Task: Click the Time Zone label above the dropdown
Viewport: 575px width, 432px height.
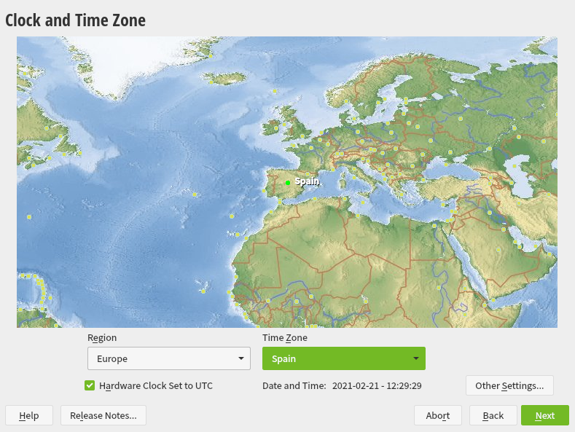Action: [x=284, y=338]
